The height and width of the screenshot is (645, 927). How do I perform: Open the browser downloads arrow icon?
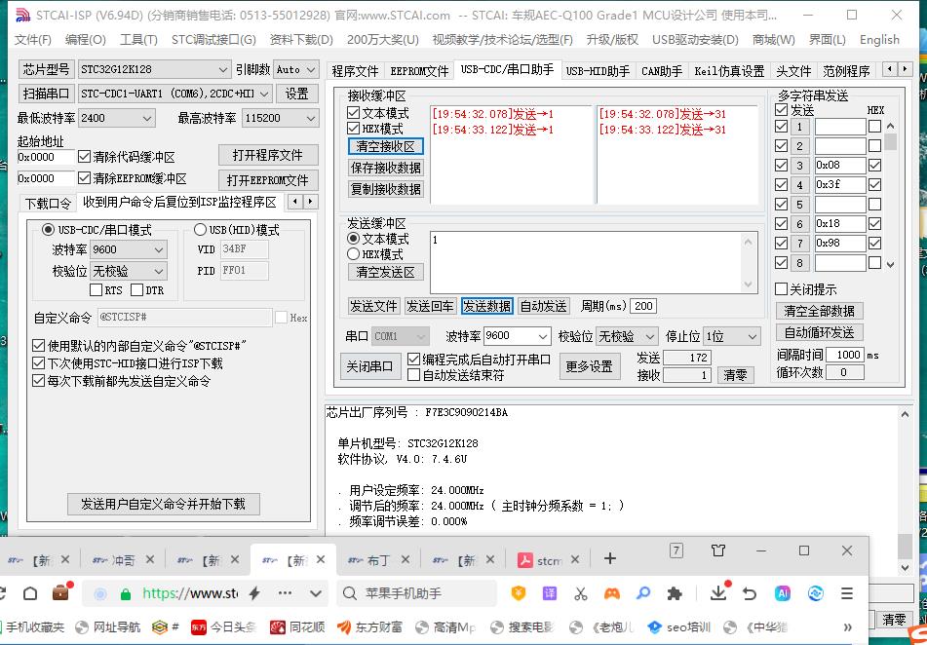pyautogui.click(x=718, y=592)
